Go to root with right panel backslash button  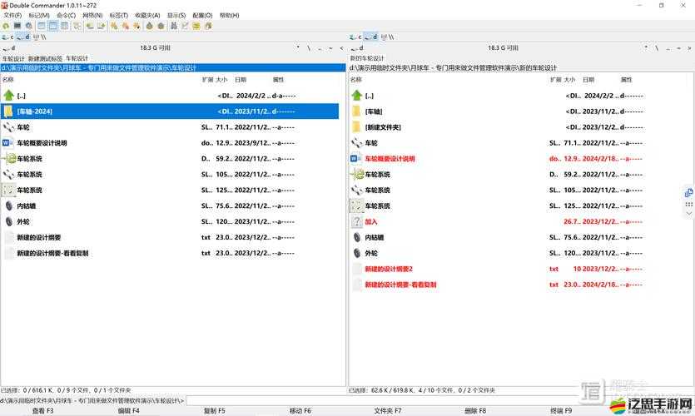(x=657, y=48)
